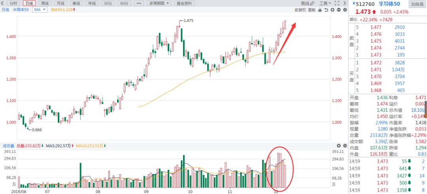Open volume panel settings gear

pos(345,146)
